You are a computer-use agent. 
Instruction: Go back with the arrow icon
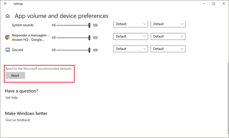pyautogui.click(x=5, y=3)
